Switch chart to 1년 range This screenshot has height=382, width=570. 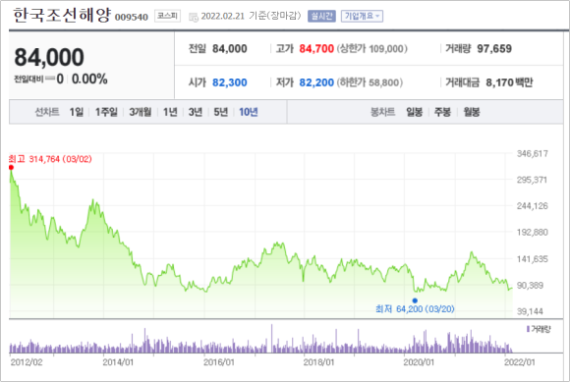coord(170,112)
